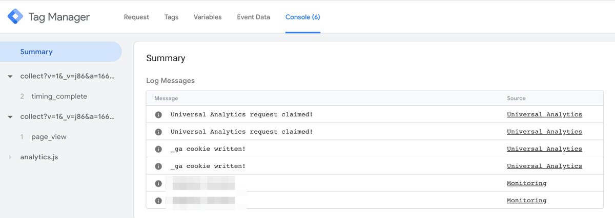Screen dimensions: 615x218
Task: Open Universal Analytics source of second cookie row
Action: (544, 166)
